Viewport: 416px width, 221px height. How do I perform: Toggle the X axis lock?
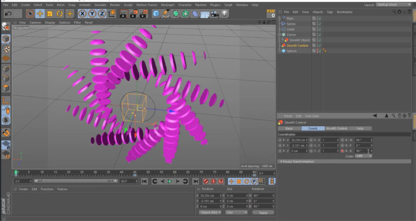point(82,14)
